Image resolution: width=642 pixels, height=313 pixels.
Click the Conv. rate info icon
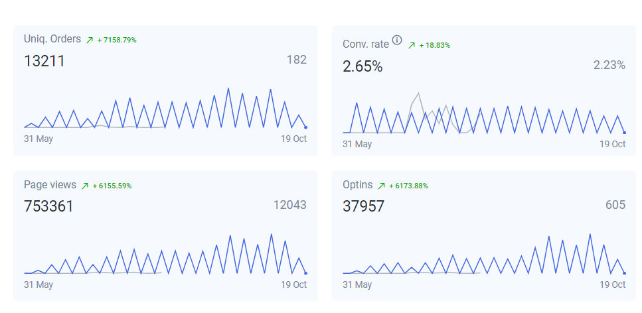point(397,40)
